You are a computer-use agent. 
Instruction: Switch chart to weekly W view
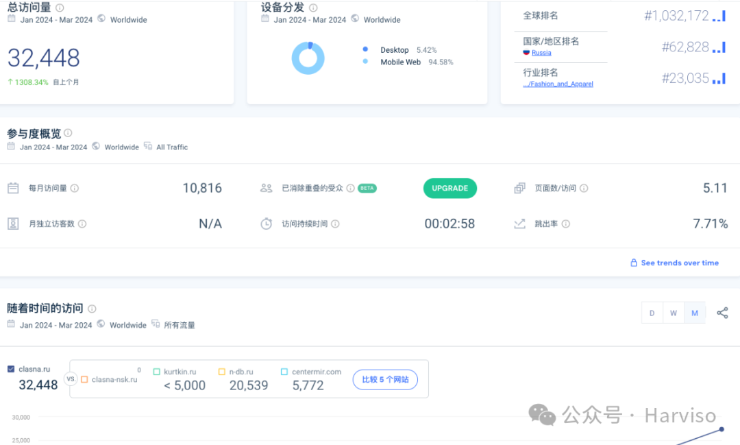(x=674, y=313)
